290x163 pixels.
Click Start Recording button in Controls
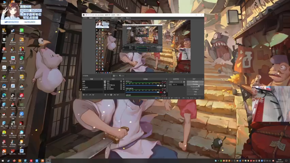click(195, 84)
